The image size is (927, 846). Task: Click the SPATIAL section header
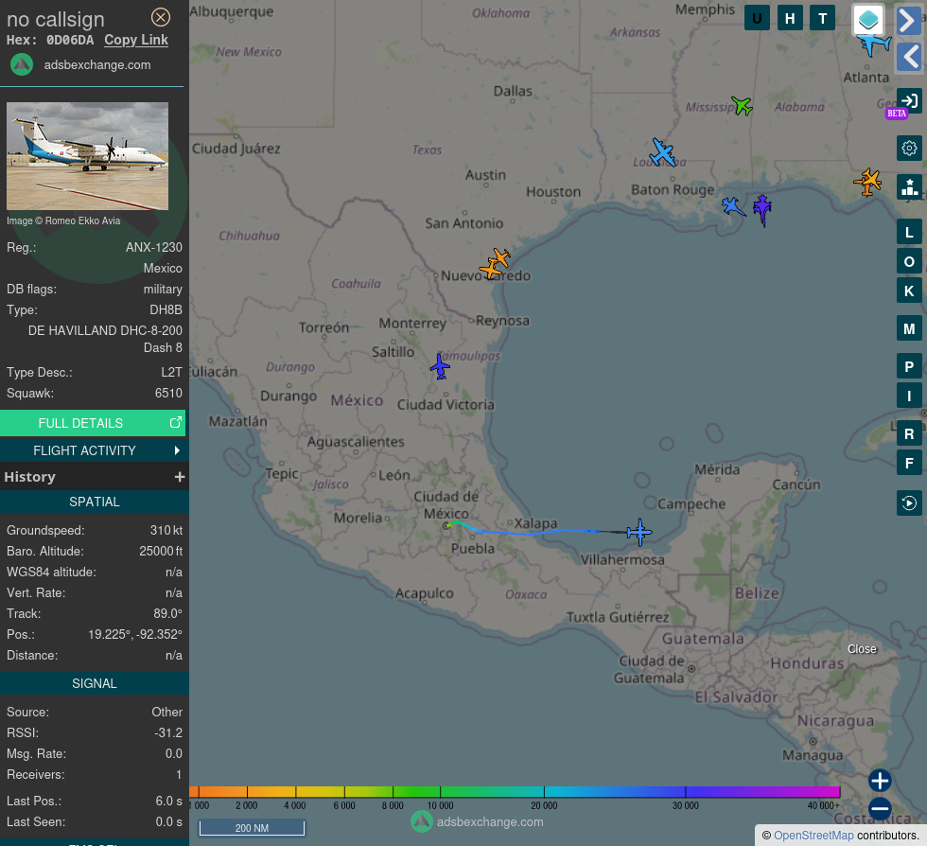click(x=95, y=502)
